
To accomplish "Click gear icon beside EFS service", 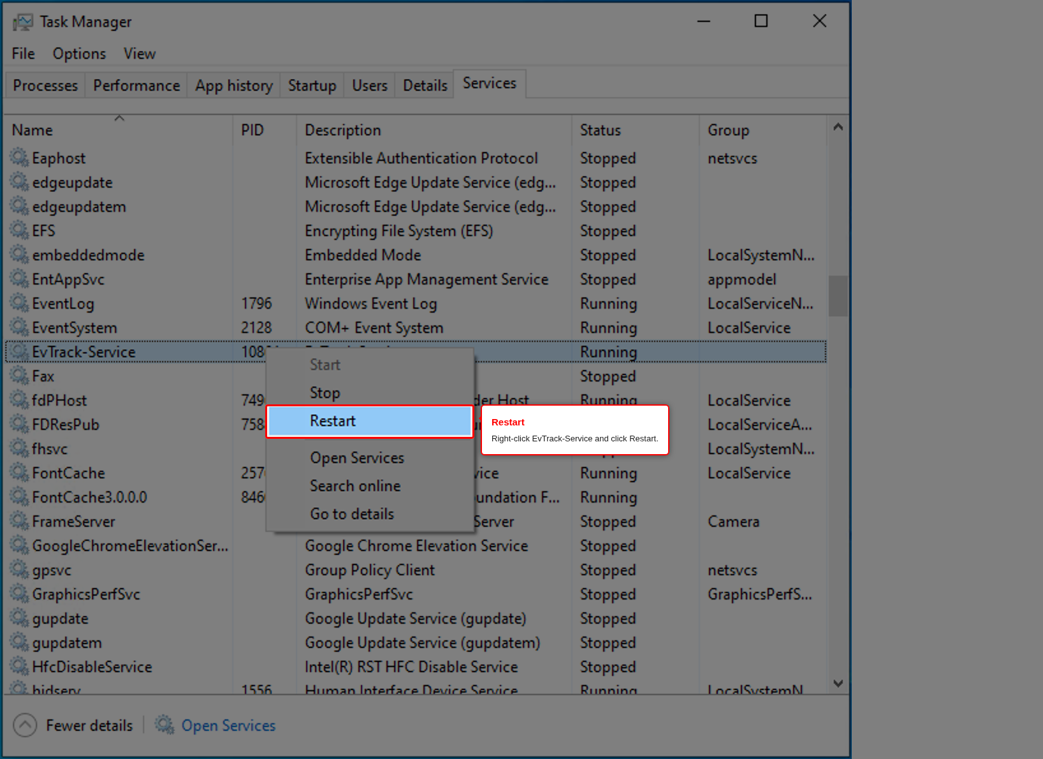I will [20, 230].
